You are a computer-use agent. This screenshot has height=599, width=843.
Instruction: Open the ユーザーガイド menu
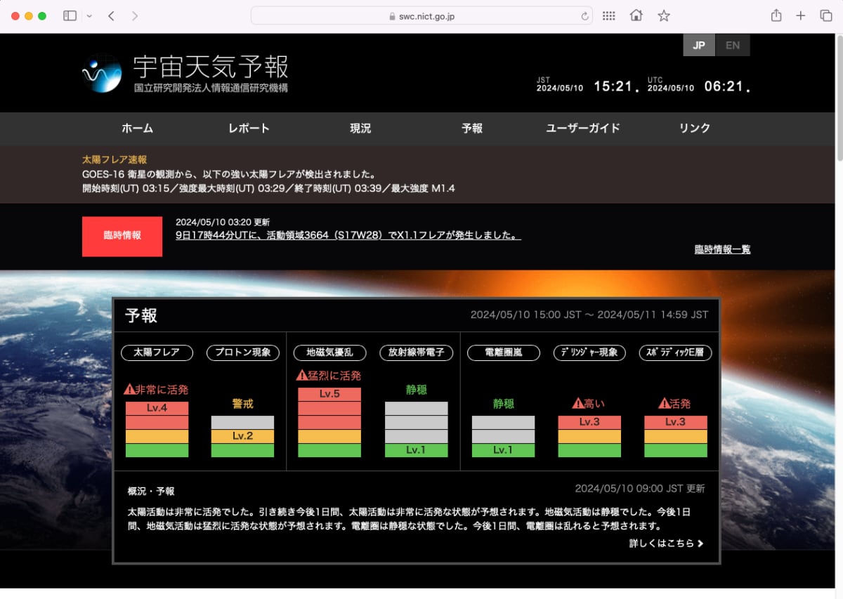582,129
